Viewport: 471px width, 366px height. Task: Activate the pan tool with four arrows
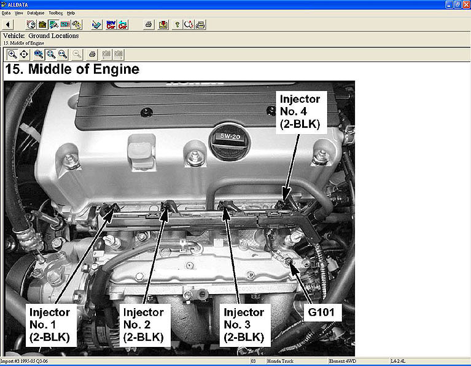pos(25,54)
